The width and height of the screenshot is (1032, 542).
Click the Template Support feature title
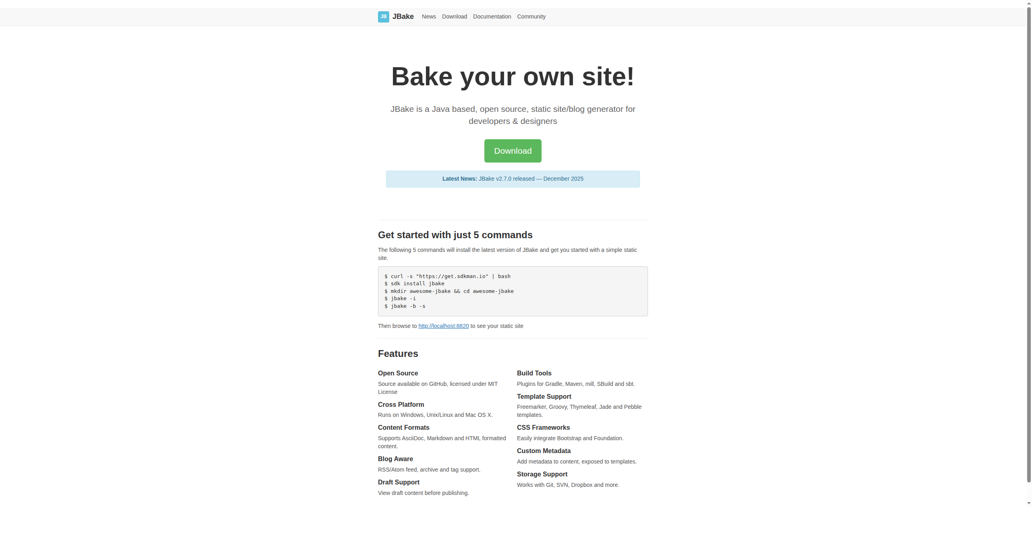click(544, 396)
